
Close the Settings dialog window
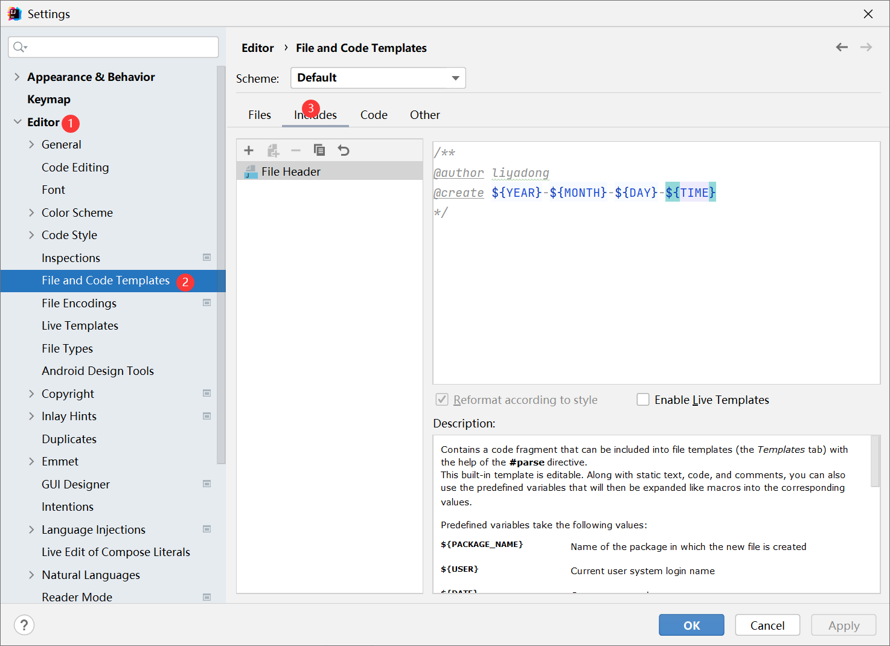pos(868,14)
